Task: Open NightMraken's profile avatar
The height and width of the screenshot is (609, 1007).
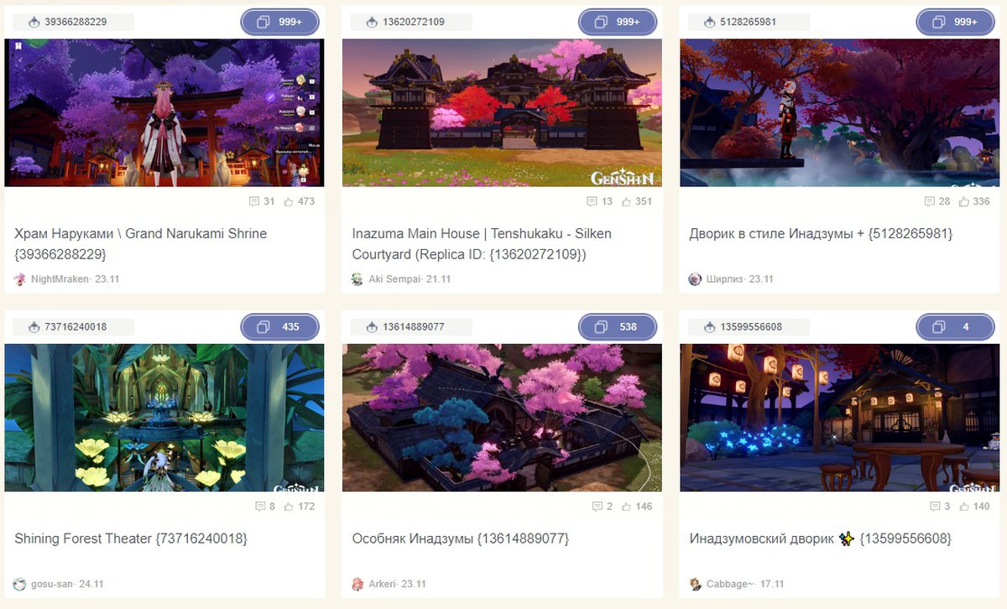Action: pos(20,279)
